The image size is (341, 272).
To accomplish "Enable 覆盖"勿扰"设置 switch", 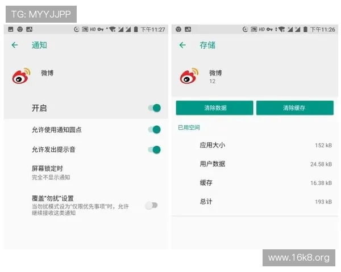I will tap(152, 205).
